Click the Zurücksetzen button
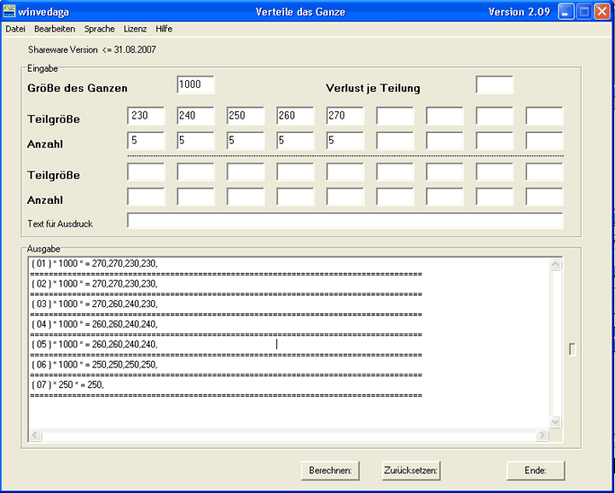The image size is (615, 493). pos(411,470)
